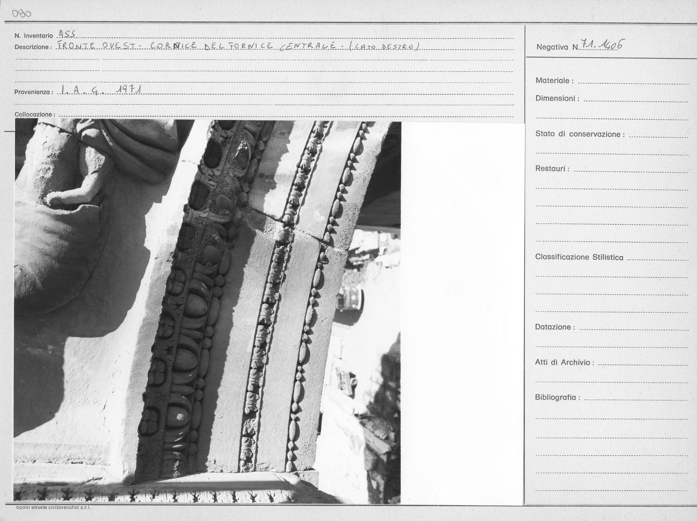
Task: Click the 'N. inventario' label
Action: tap(34, 36)
